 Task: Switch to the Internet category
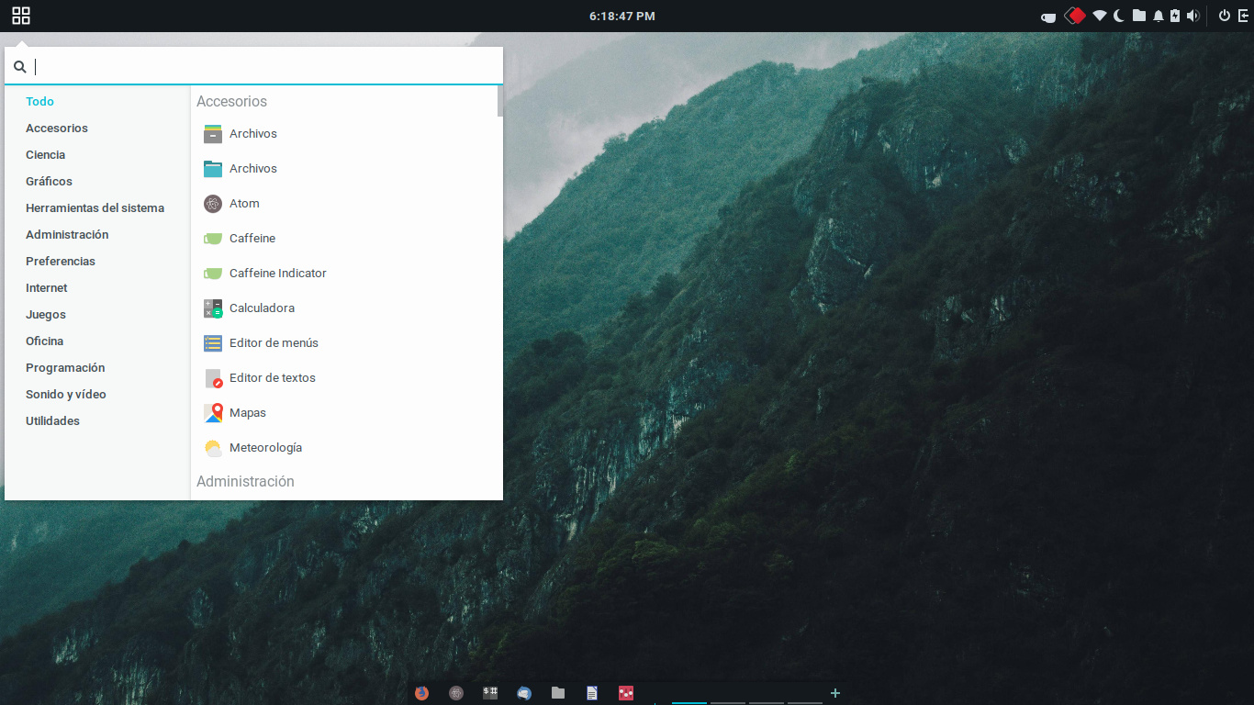point(47,288)
